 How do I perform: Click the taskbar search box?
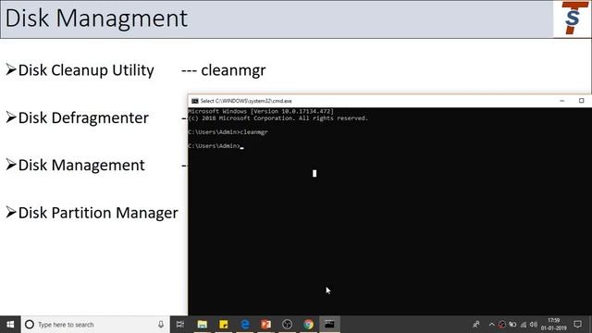(95, 325)
